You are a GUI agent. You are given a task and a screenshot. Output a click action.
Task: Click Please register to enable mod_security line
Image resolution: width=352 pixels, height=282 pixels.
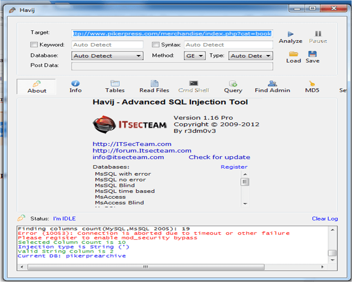(x=107, y=237)
